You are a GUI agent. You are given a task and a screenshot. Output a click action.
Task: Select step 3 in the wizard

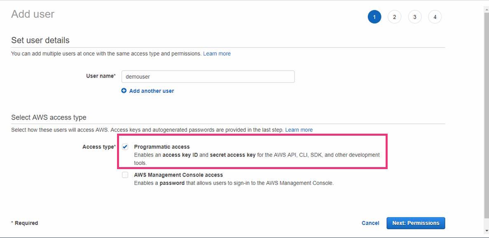point(414,17)
